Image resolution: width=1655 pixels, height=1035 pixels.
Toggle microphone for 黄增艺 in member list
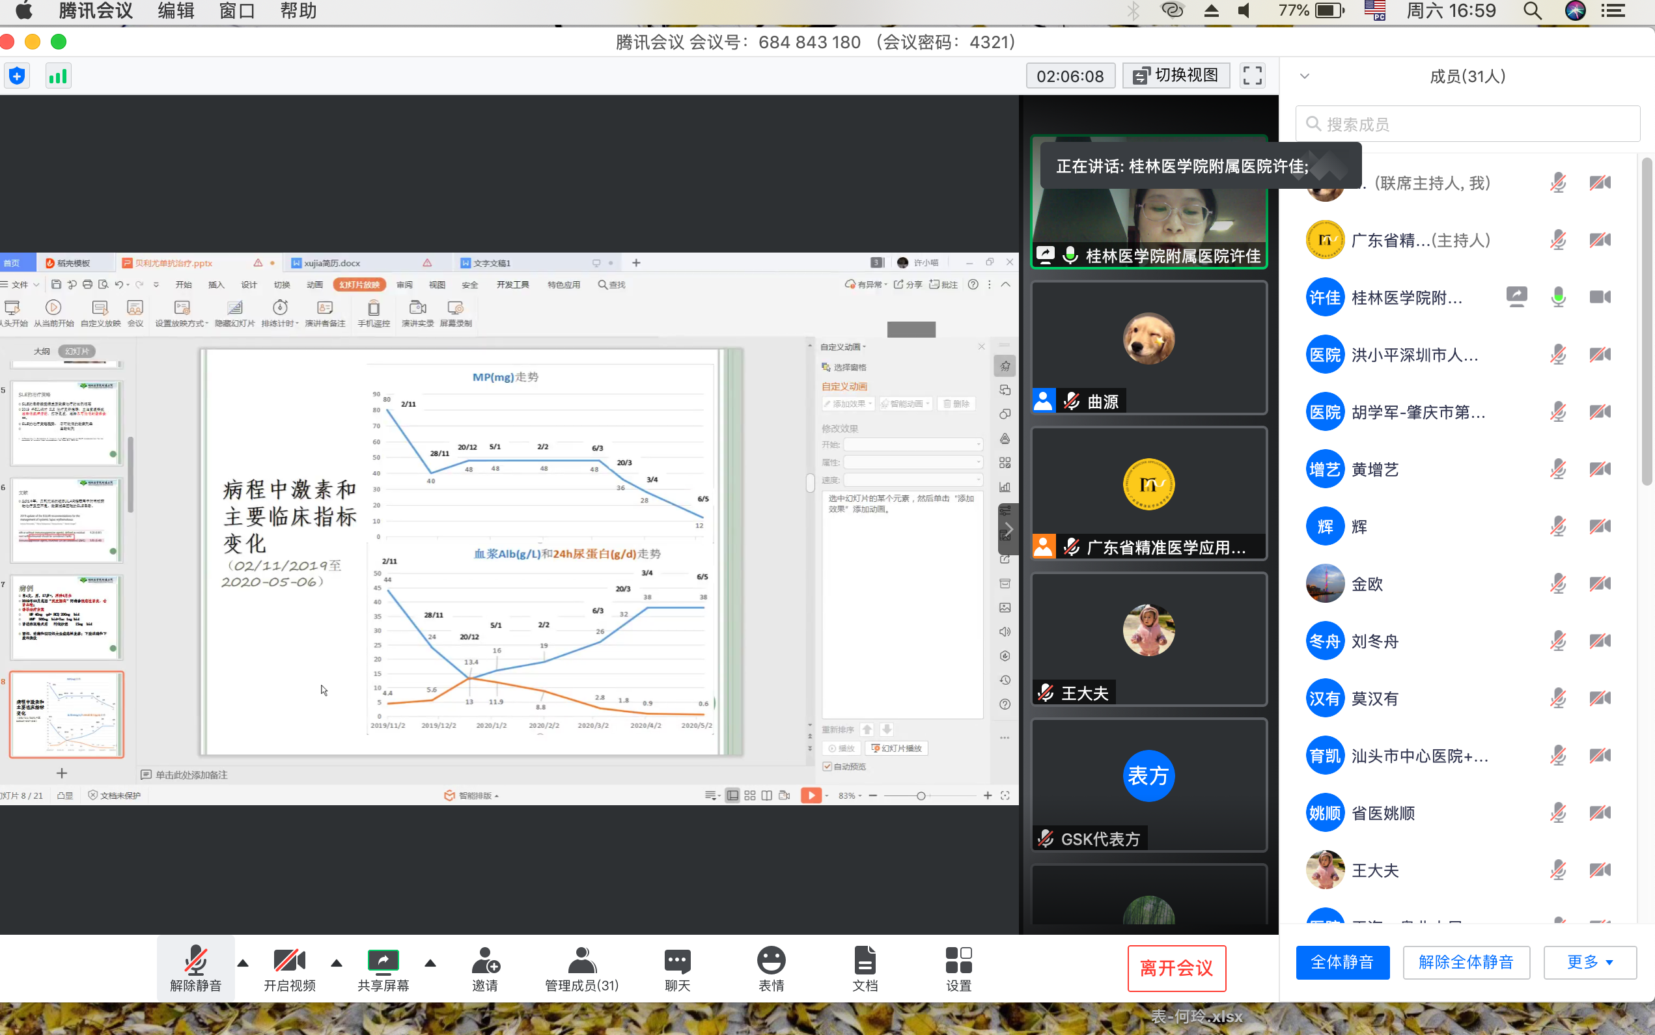point(1558,469)
